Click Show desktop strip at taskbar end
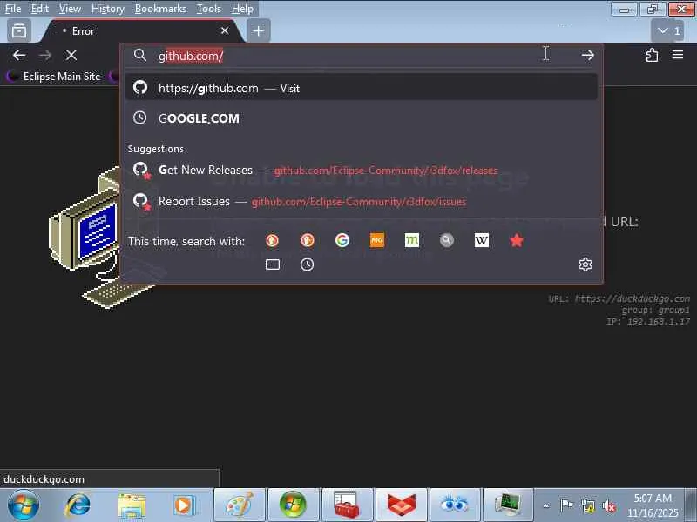Viewport: 697px width, 522px height. (691, 505)
